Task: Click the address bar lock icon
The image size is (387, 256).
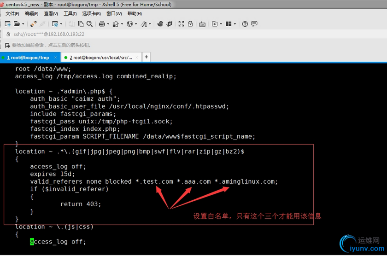Action: click(8, 34)
